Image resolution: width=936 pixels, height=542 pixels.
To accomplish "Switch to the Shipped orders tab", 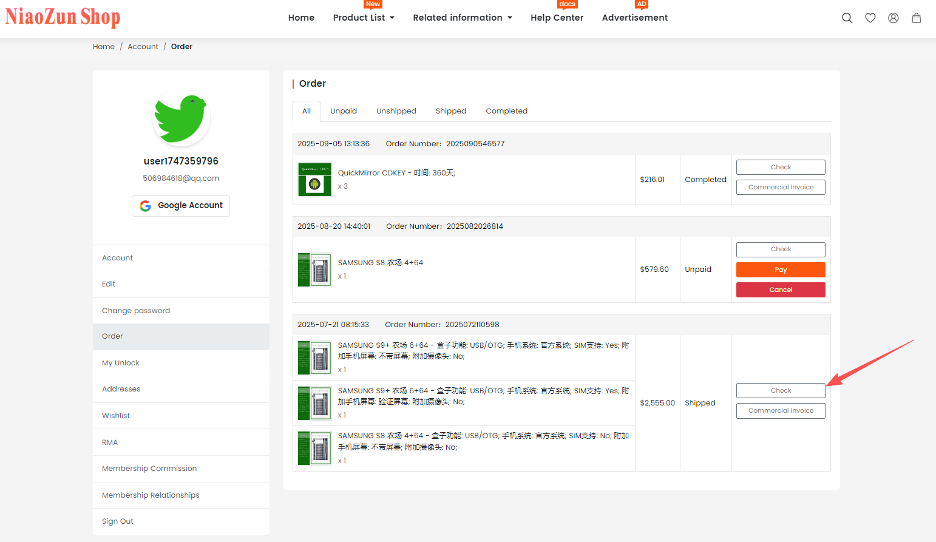I will tap(450, 111).
